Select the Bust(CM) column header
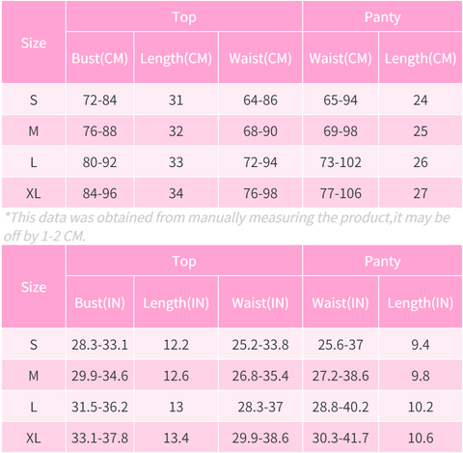Screen dimensions: 463x453 tap(99, 58)
